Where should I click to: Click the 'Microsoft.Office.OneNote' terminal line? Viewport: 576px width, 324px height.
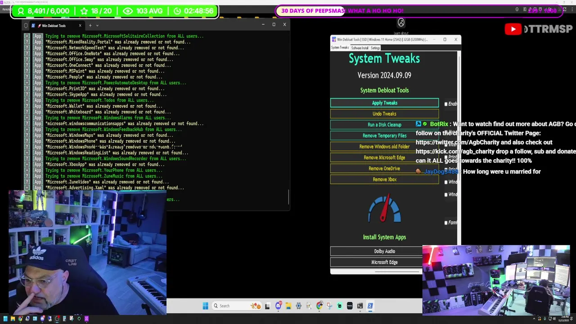pos(112,54)
